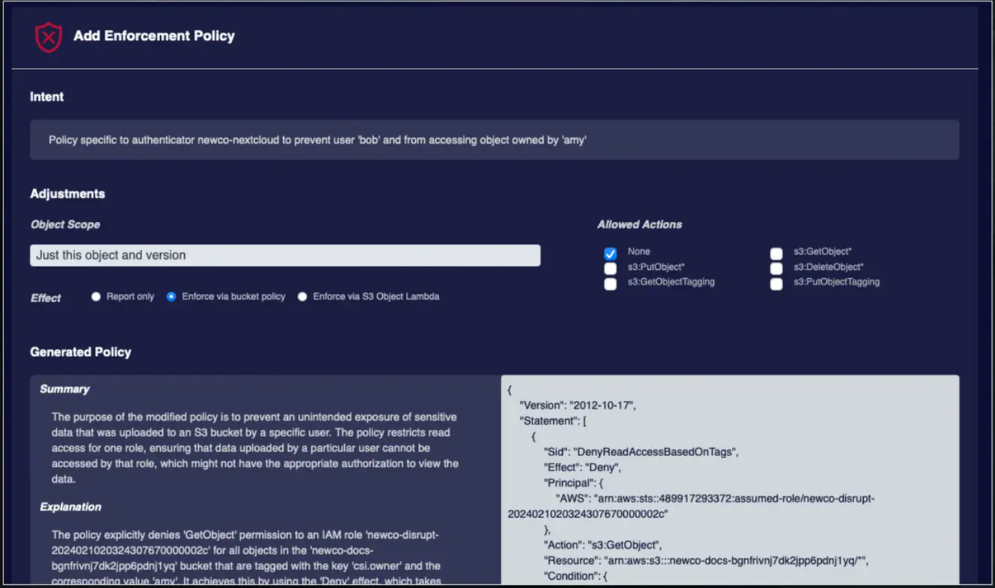Click the red shield icon in header
The height and width of the screenshot is (588, 995).
click(x=49, y=37)
